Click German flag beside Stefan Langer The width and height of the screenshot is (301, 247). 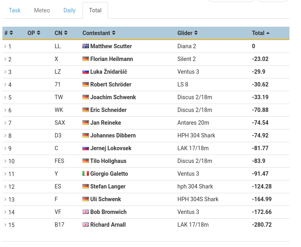86,186
